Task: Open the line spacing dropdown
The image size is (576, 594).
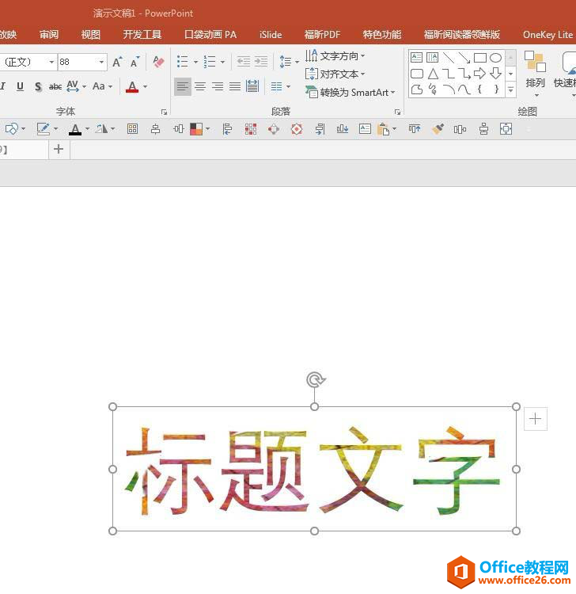Action: [289, 61]
